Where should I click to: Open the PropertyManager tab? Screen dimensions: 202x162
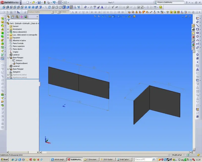pyautogui.click(x=13, y=17)
